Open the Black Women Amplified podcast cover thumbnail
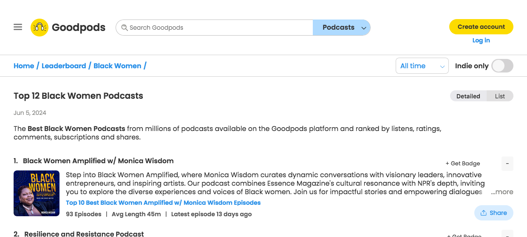 tap(37, 193)
